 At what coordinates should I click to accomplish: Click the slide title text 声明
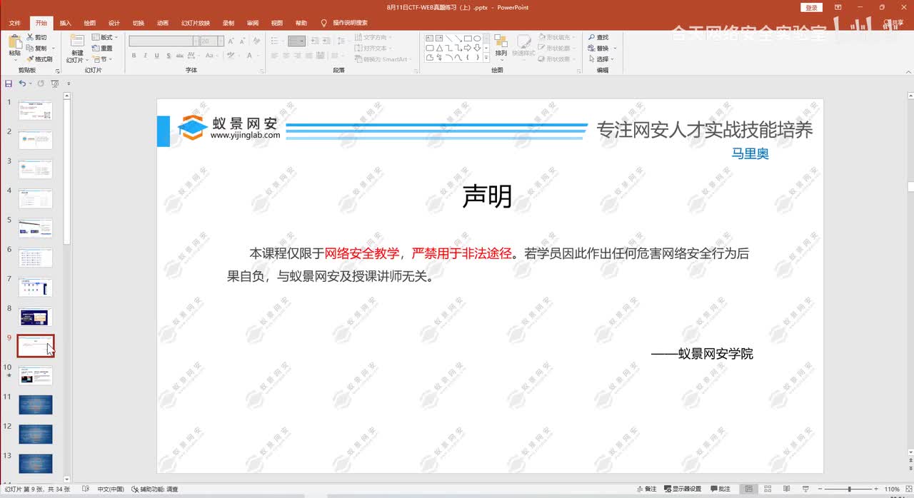pos(487,196)
